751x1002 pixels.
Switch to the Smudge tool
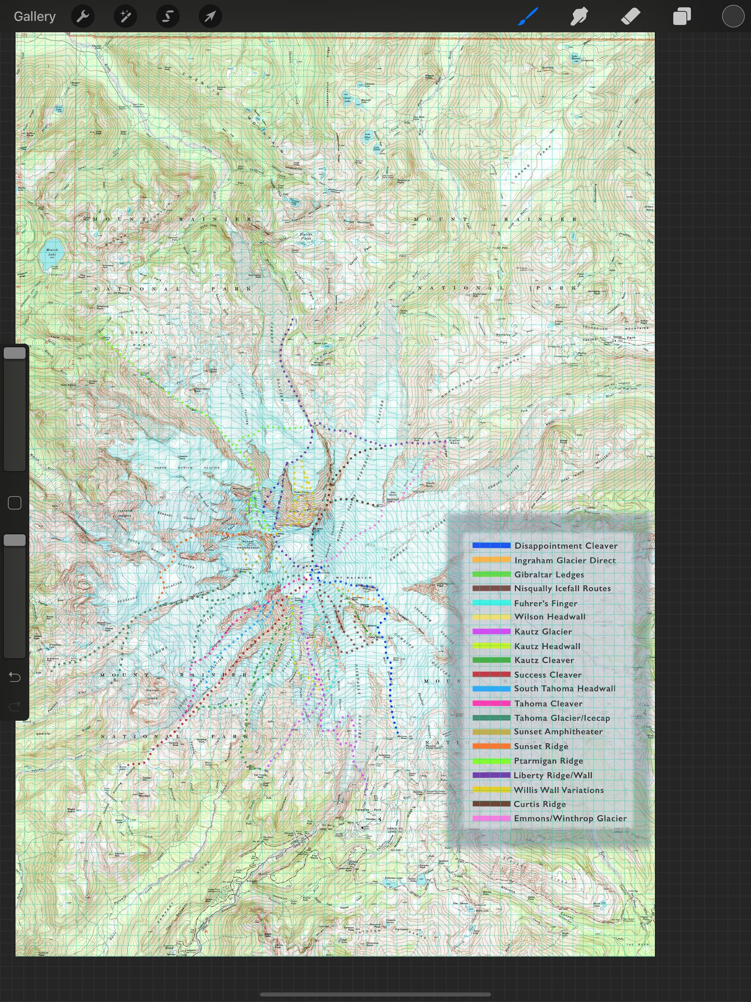(579, 16)
